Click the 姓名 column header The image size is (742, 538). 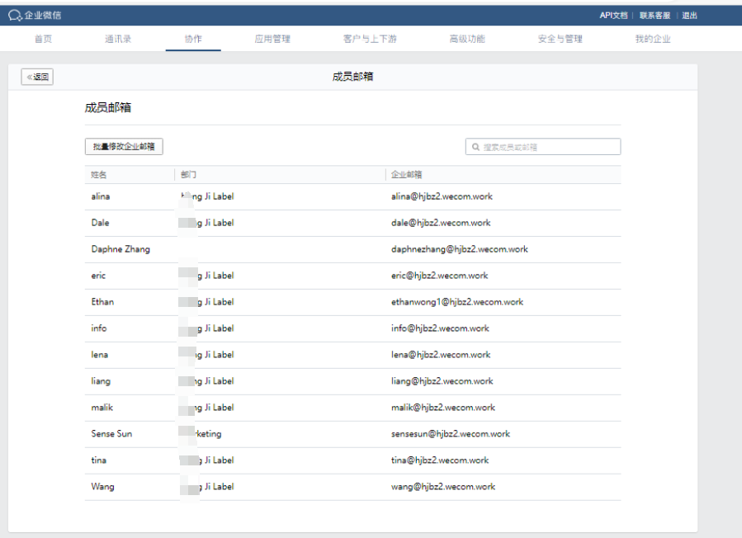[x=97, y=174]
